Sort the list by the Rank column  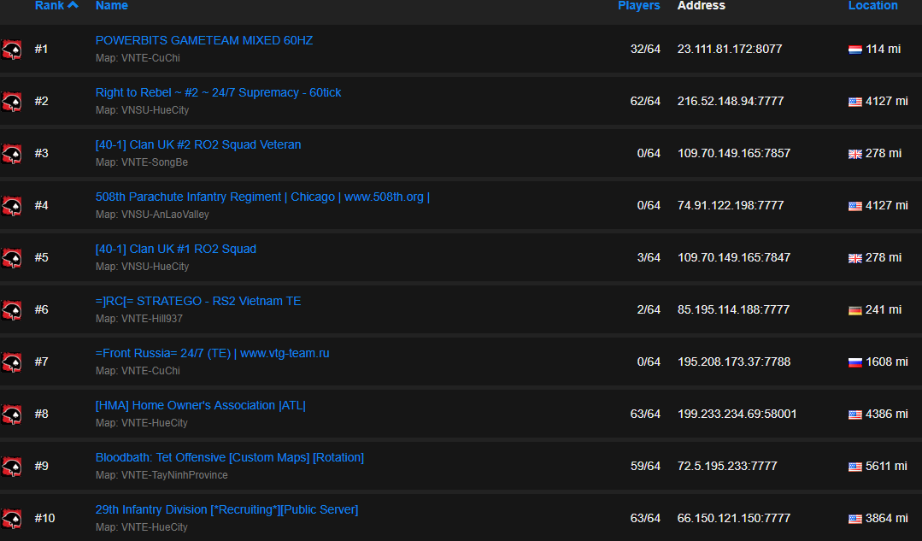[50, 5]
